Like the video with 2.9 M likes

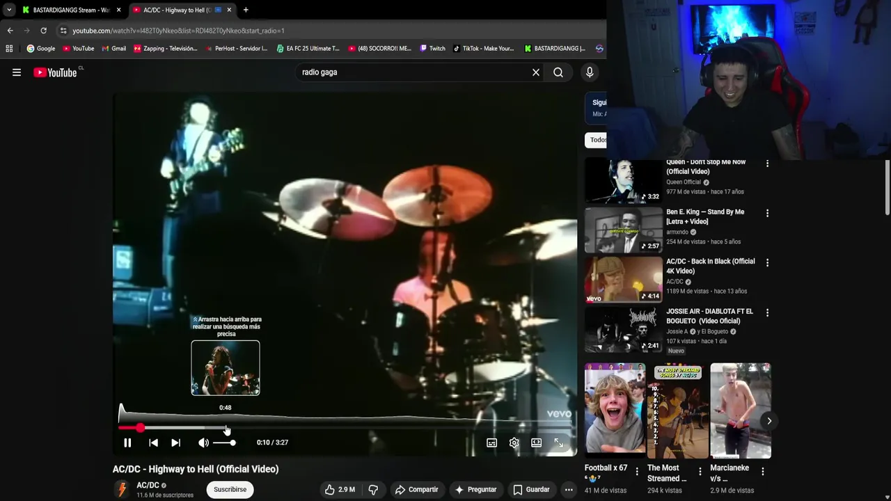point(339,490)
